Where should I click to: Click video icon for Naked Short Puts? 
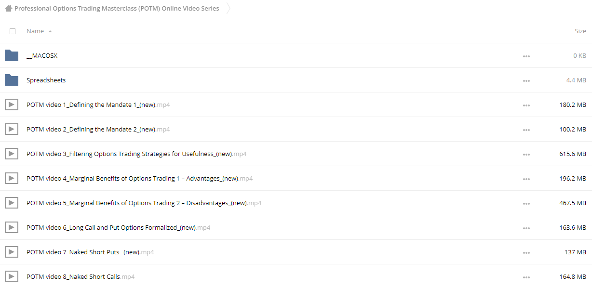pos(12,252)
